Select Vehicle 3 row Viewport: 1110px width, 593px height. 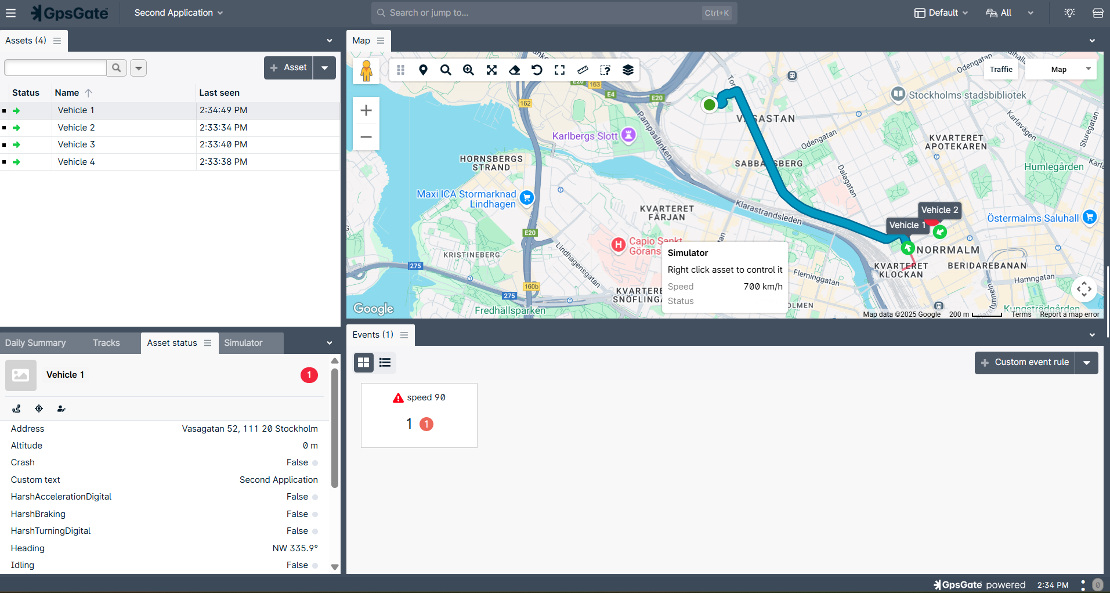(170, 144)
